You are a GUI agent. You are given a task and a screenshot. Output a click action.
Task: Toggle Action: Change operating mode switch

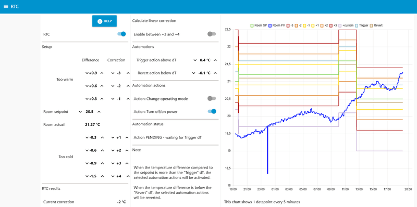pyautogui.click(x=212, y=98)
